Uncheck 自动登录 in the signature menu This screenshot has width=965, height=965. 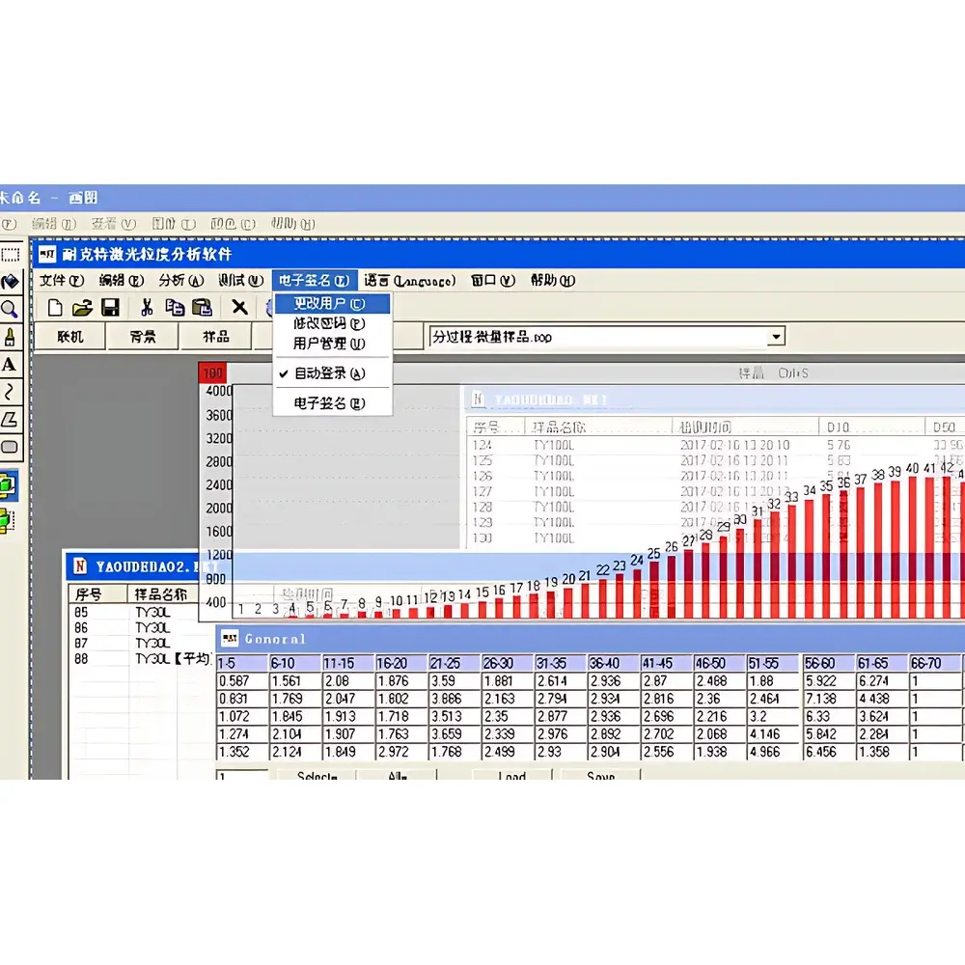tap(332, 374)
